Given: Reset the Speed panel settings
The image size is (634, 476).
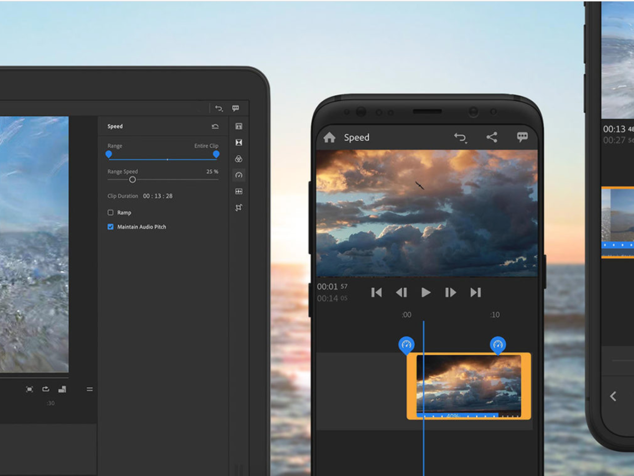Looking at the screenshot, I should (215, 126).
